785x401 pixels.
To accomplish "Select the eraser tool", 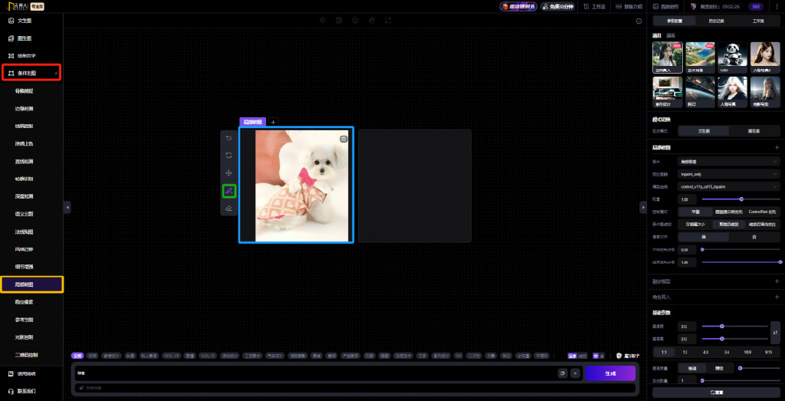I will click(x=228, y=209).
